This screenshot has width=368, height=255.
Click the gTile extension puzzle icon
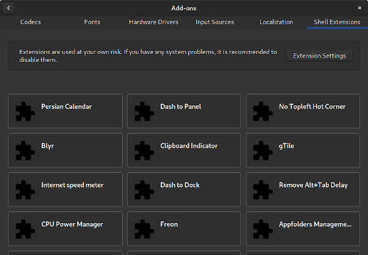point(263,150)
